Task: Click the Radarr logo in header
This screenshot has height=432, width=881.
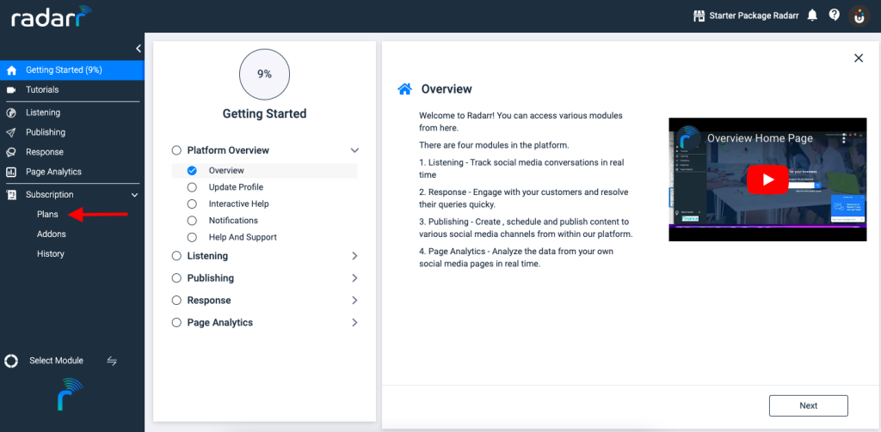Action: click(x=52, y=16)
